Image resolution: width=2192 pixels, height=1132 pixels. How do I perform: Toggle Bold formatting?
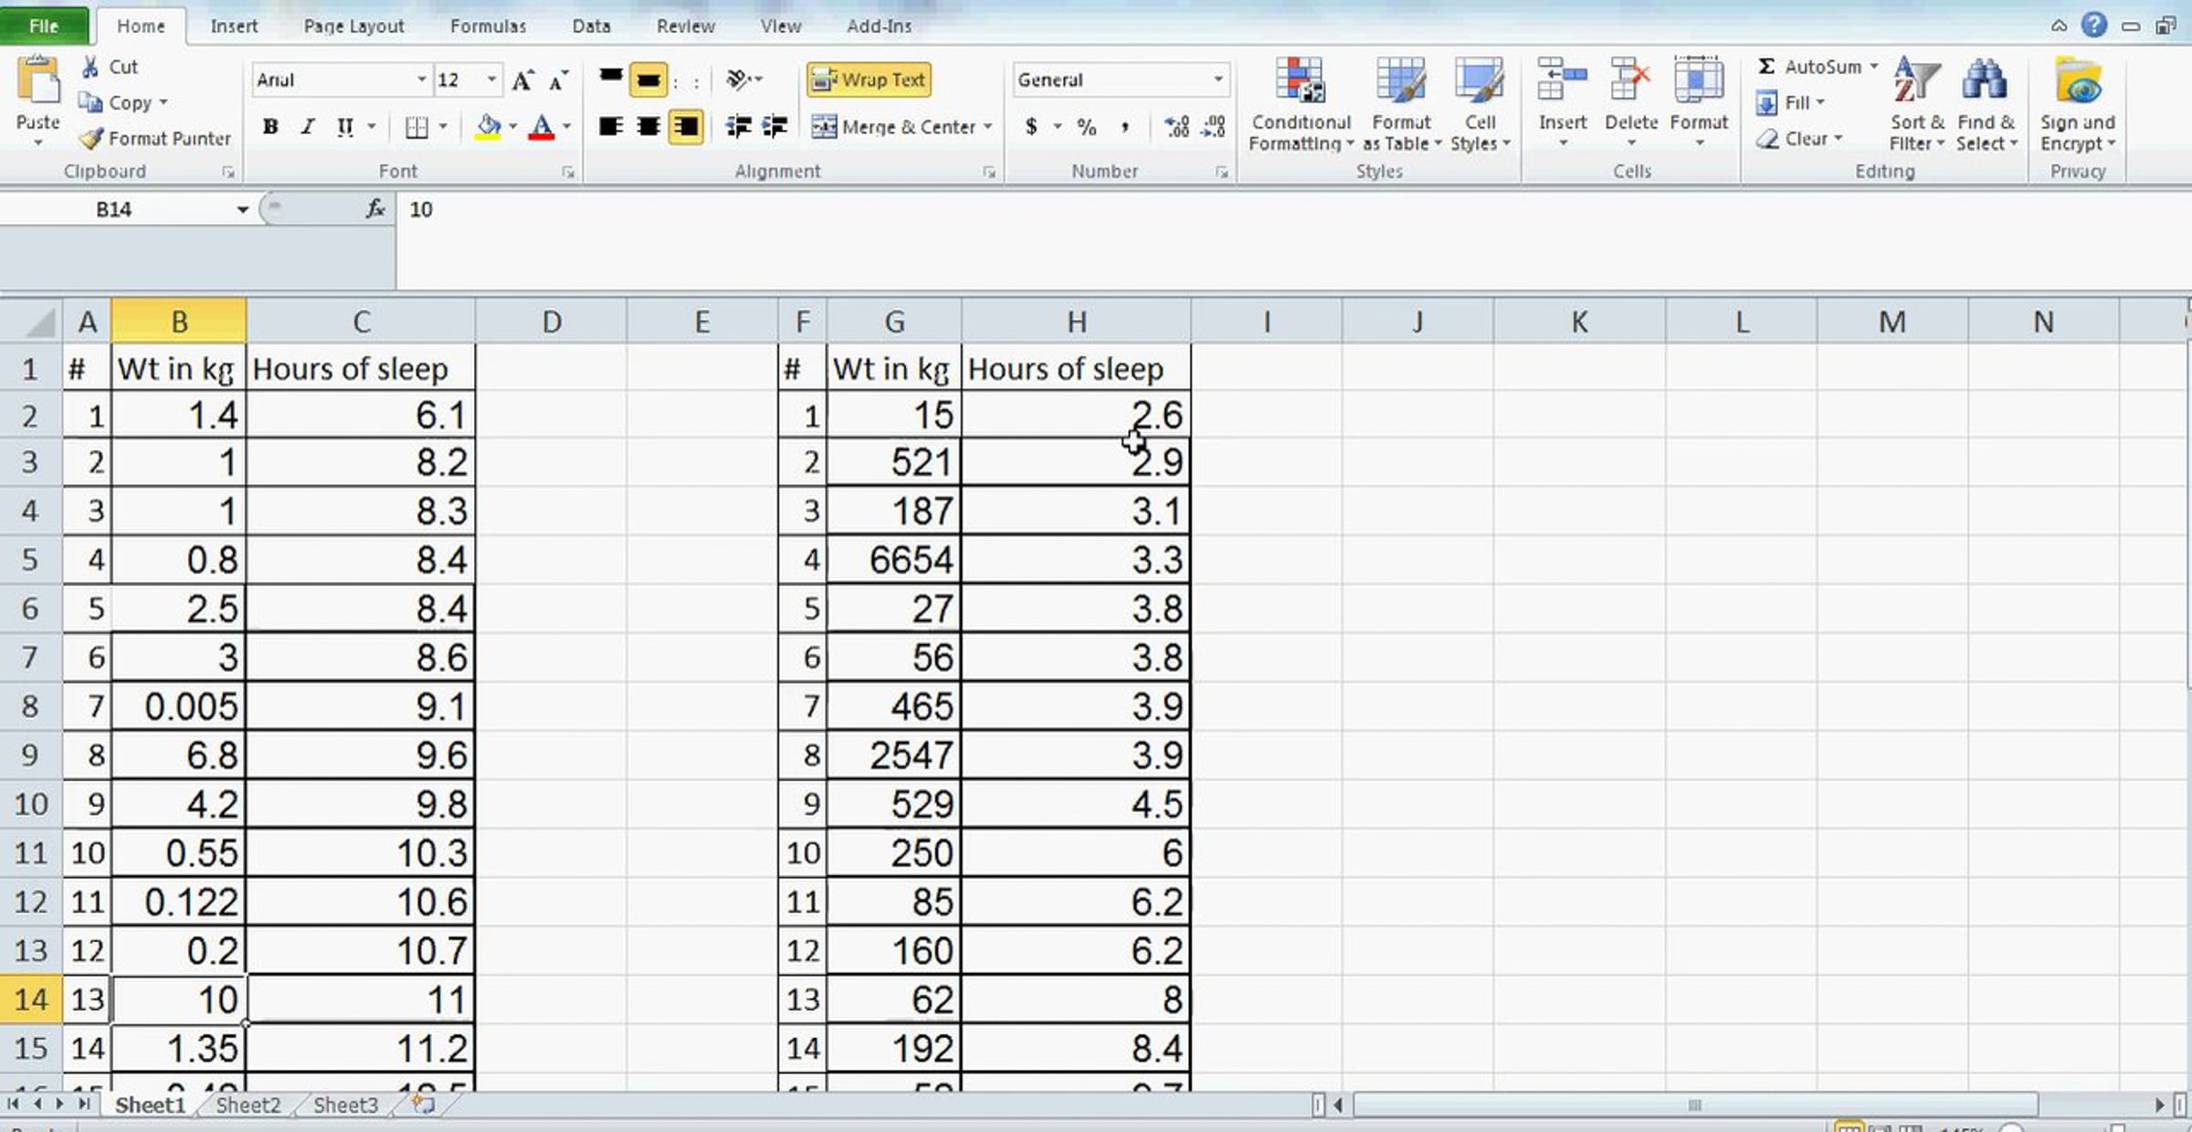pos(270,127)
